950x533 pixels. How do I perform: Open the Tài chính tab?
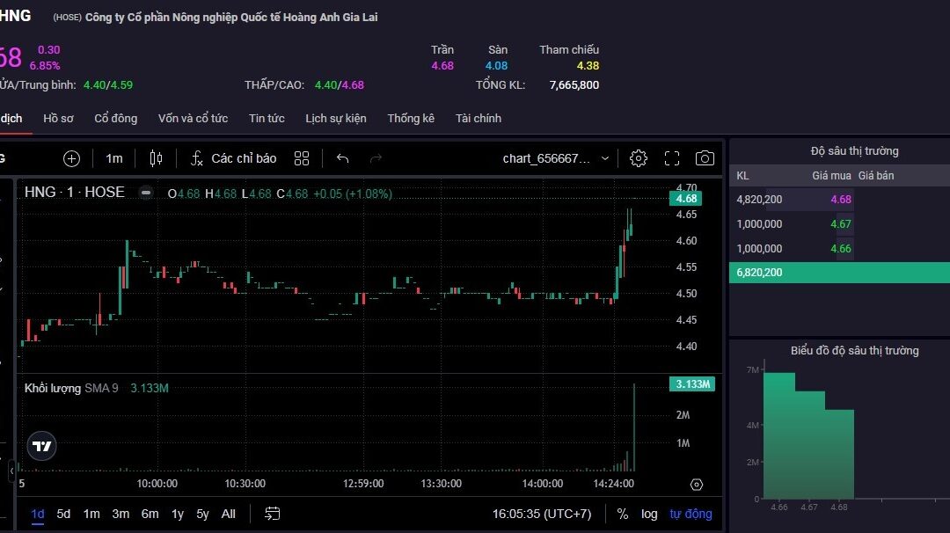tap(478, 118)
